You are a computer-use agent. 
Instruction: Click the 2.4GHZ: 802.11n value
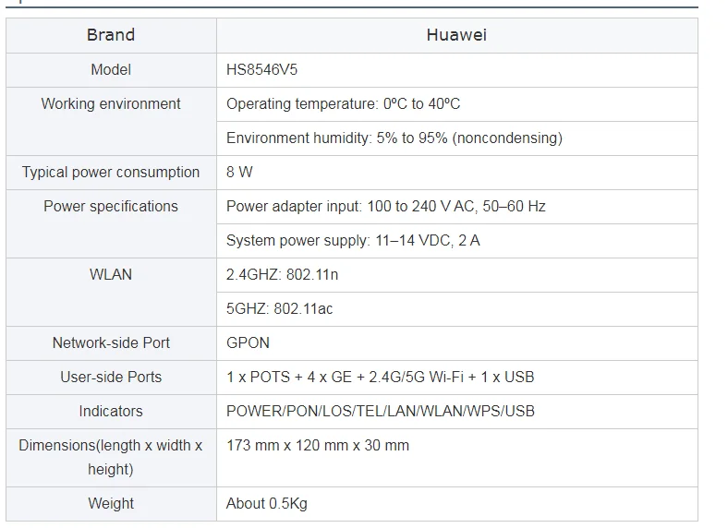point(283,274)
